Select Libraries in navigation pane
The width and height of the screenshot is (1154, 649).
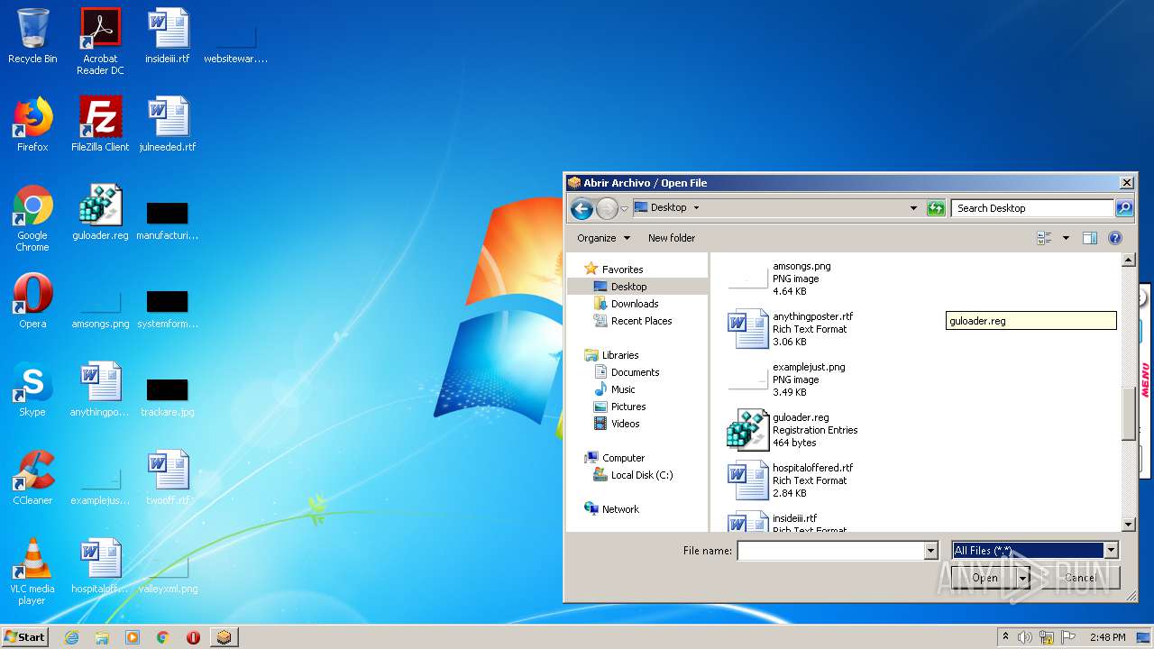pos(620,355)
